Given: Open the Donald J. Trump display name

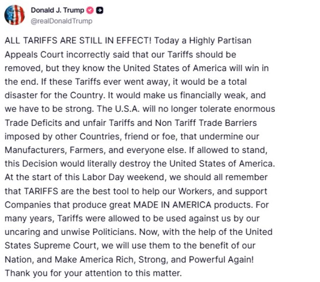Looking at the screenshot, I should point(57,10).
